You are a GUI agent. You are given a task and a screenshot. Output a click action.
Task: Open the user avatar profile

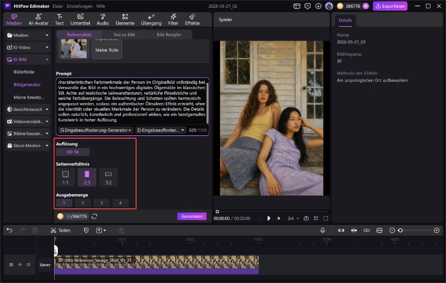coord(329,6)
